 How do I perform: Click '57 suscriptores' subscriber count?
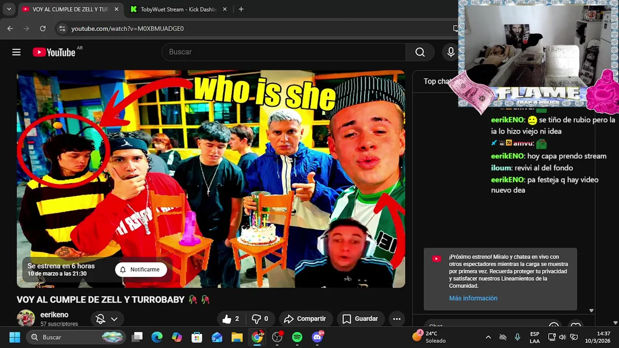59,324
